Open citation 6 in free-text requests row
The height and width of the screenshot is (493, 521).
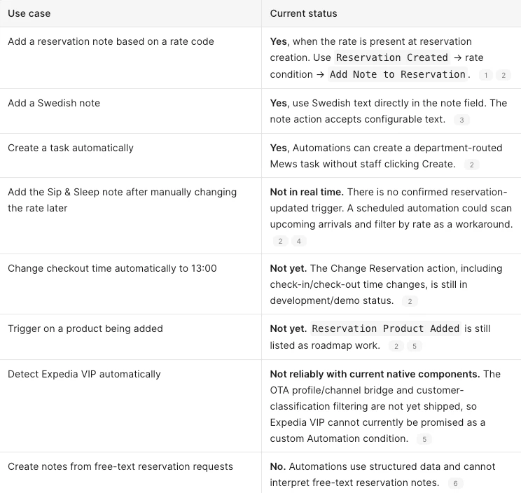pos(456,483)
